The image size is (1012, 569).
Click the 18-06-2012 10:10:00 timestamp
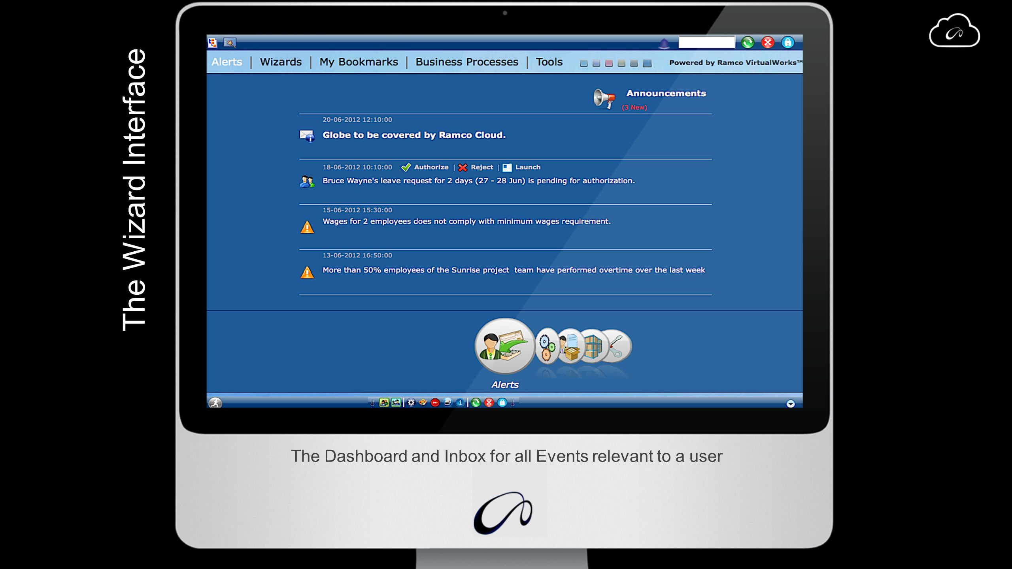click(x=357, y=167)
